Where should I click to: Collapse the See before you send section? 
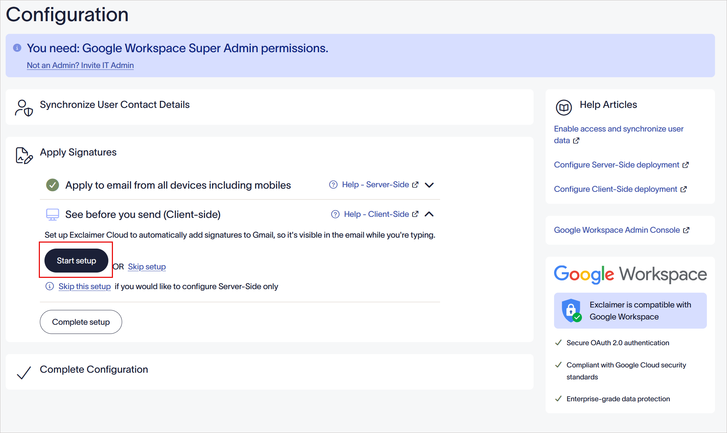click(x=429, y=214)
